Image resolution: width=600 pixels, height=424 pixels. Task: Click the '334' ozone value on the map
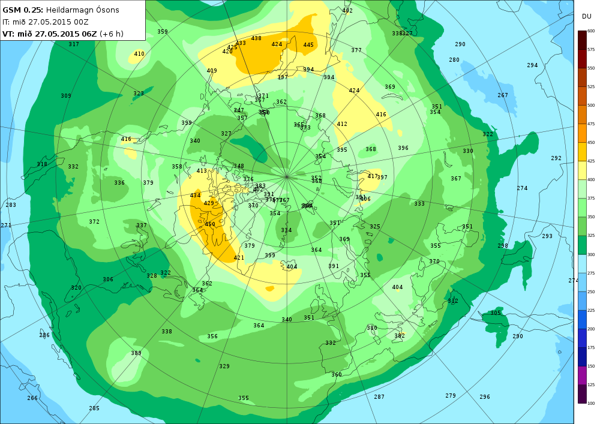click(x=286, y=230)
